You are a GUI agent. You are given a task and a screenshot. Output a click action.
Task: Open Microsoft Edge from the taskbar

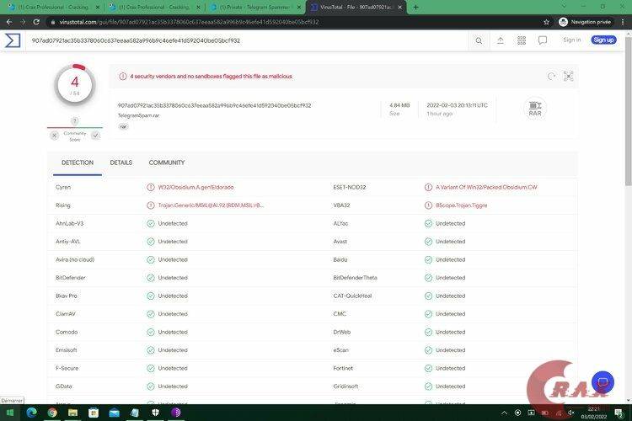[x=31, y=412]
